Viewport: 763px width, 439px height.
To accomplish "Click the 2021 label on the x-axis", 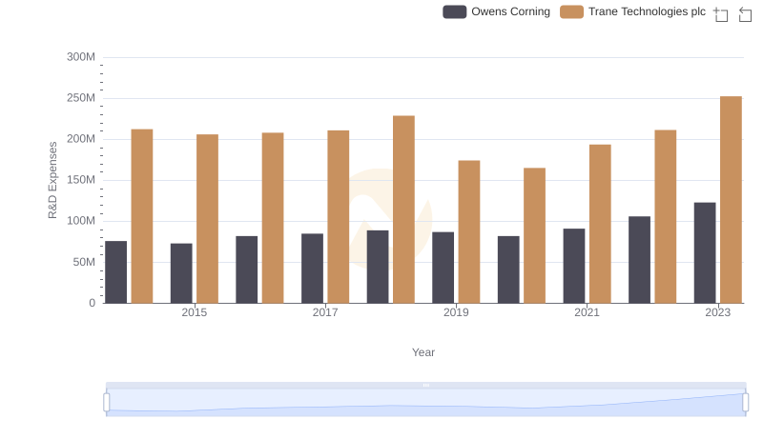I will (x=587, y=312).
